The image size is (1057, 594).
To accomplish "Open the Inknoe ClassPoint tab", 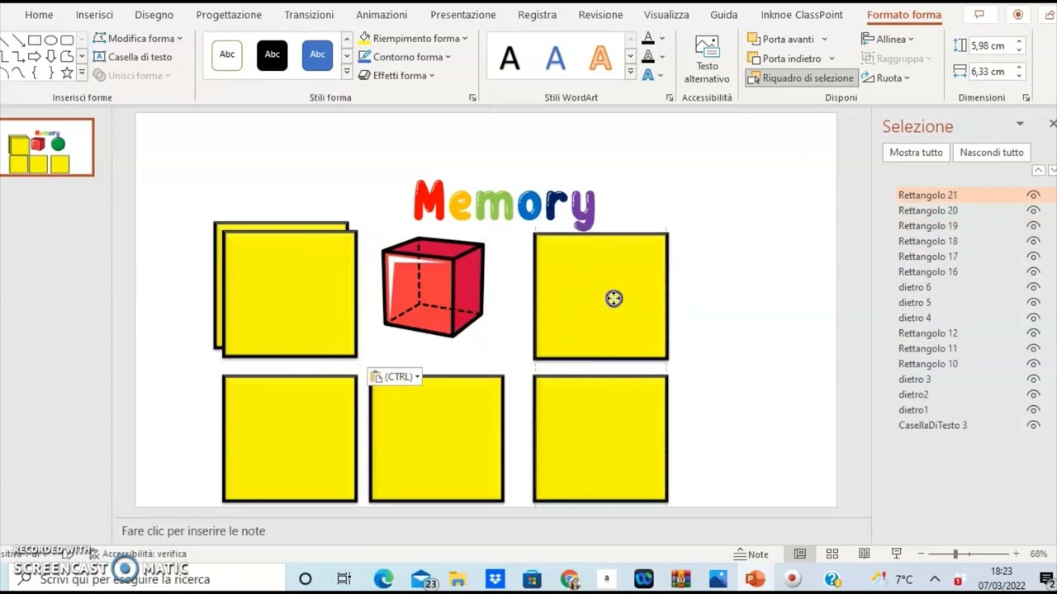I will coord(802,15).
